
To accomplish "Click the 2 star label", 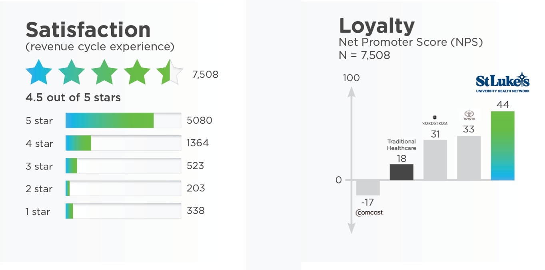I will (39, 189).
